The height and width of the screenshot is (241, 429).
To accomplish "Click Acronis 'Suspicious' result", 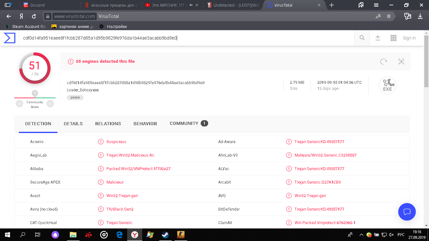I will 116,142.
